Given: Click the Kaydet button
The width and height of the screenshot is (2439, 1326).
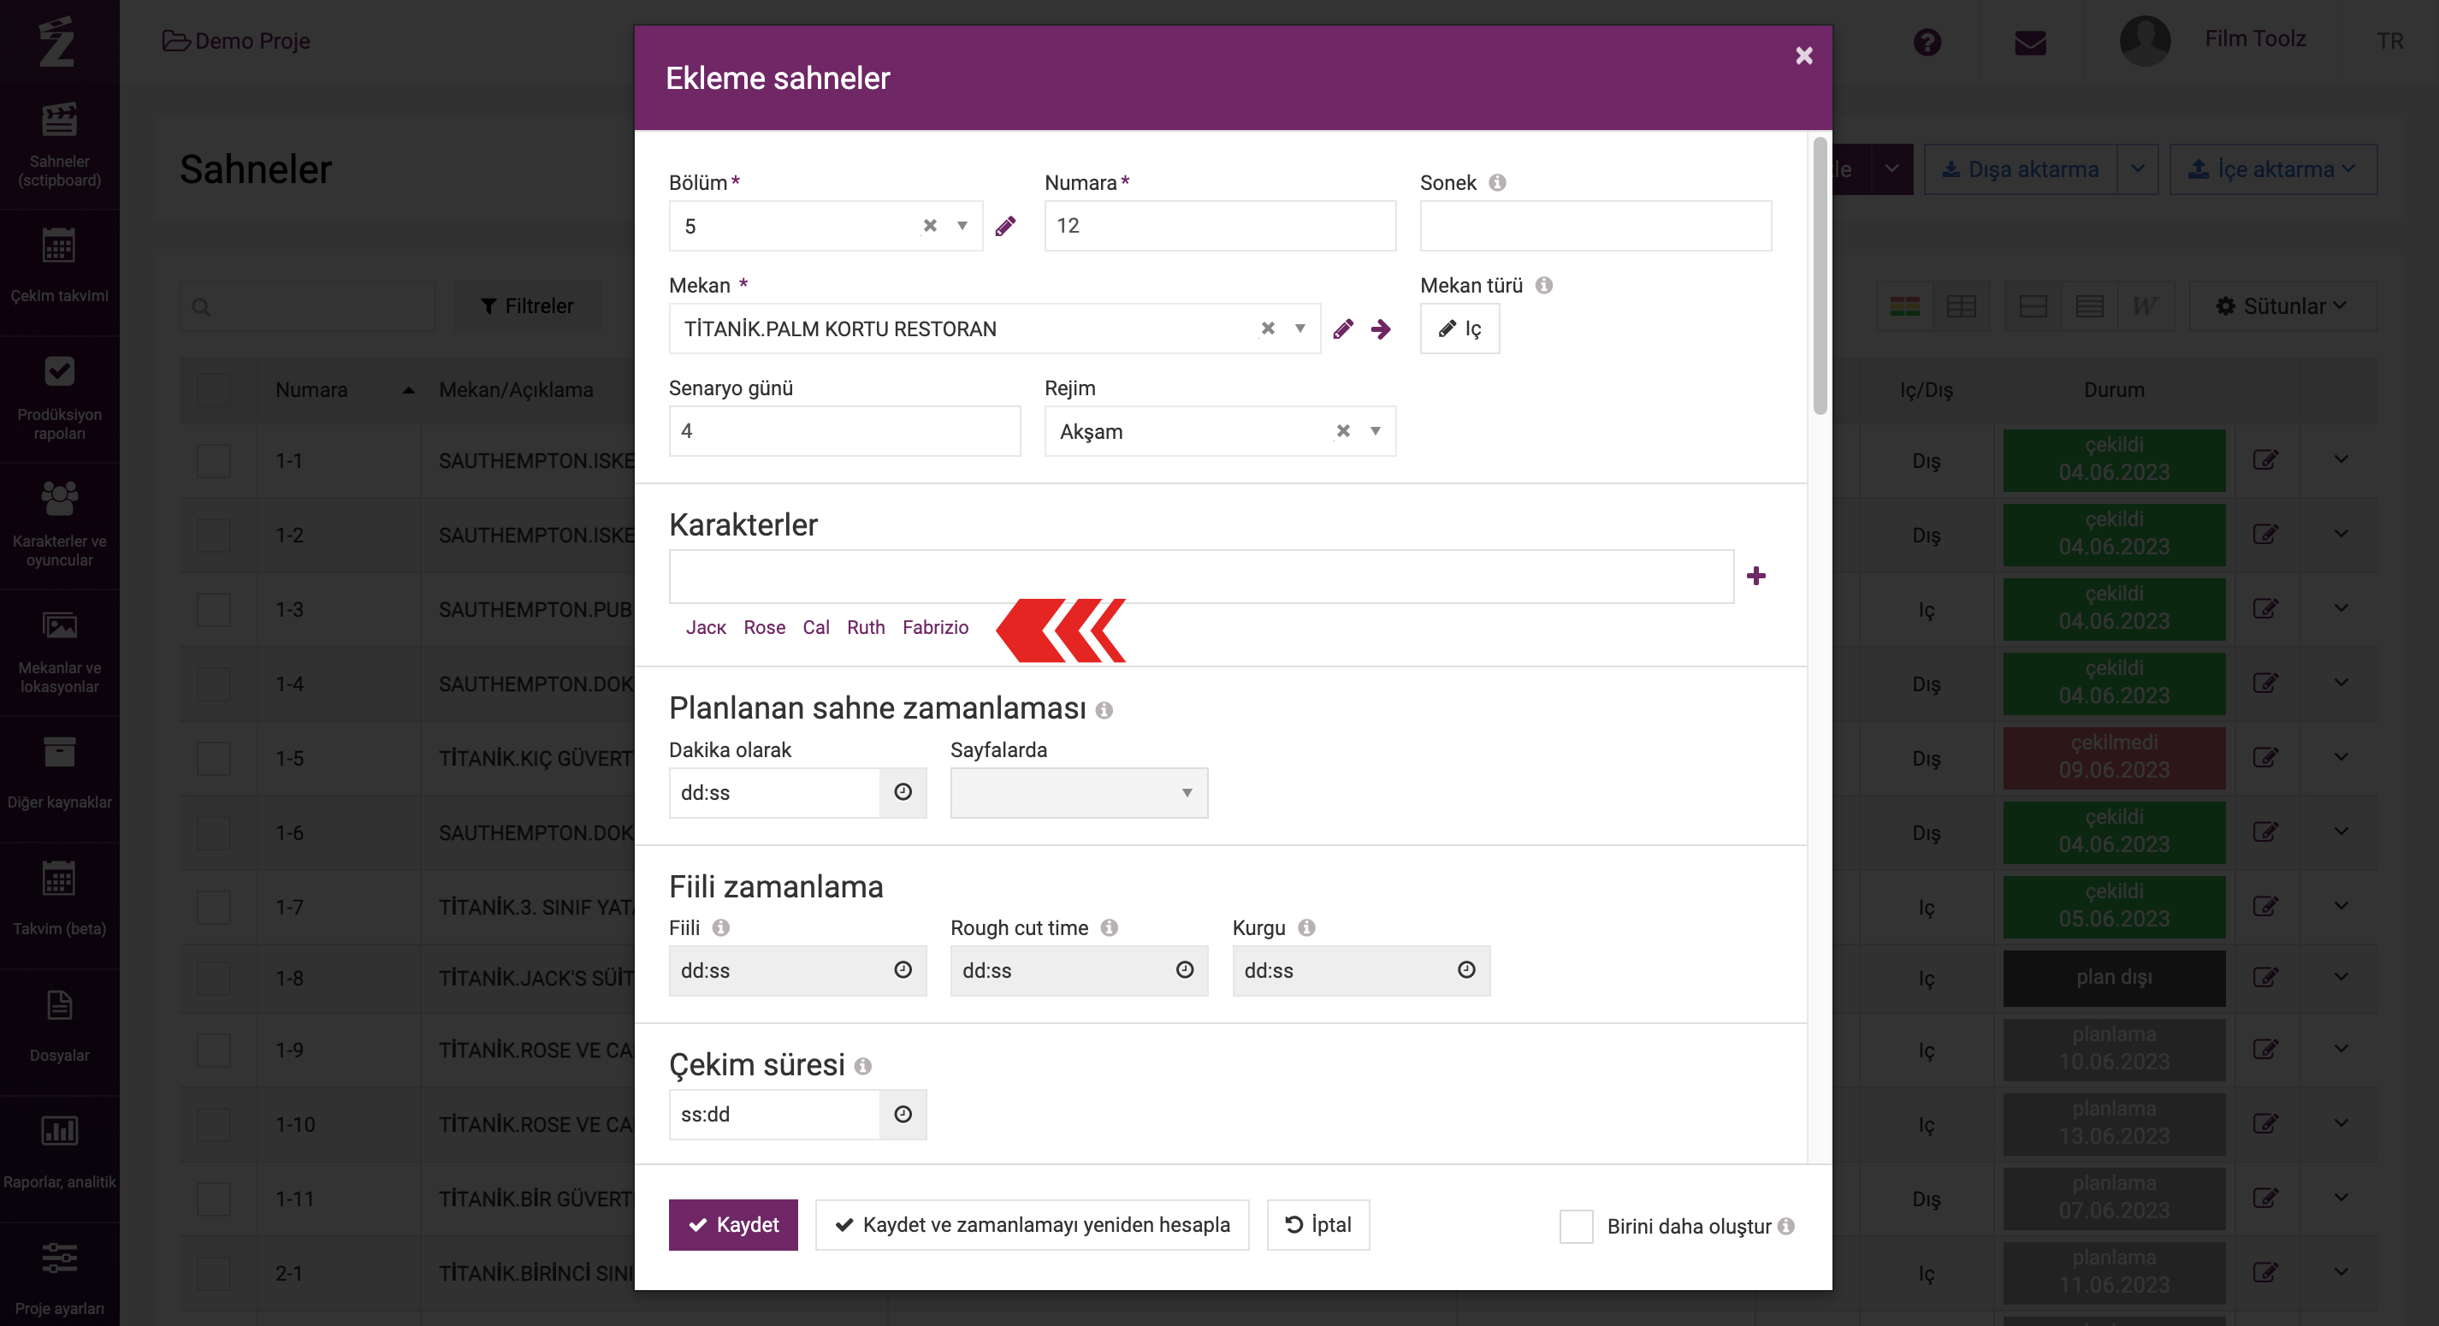Looking at the screenshot, I should [x=733, y=1225].
